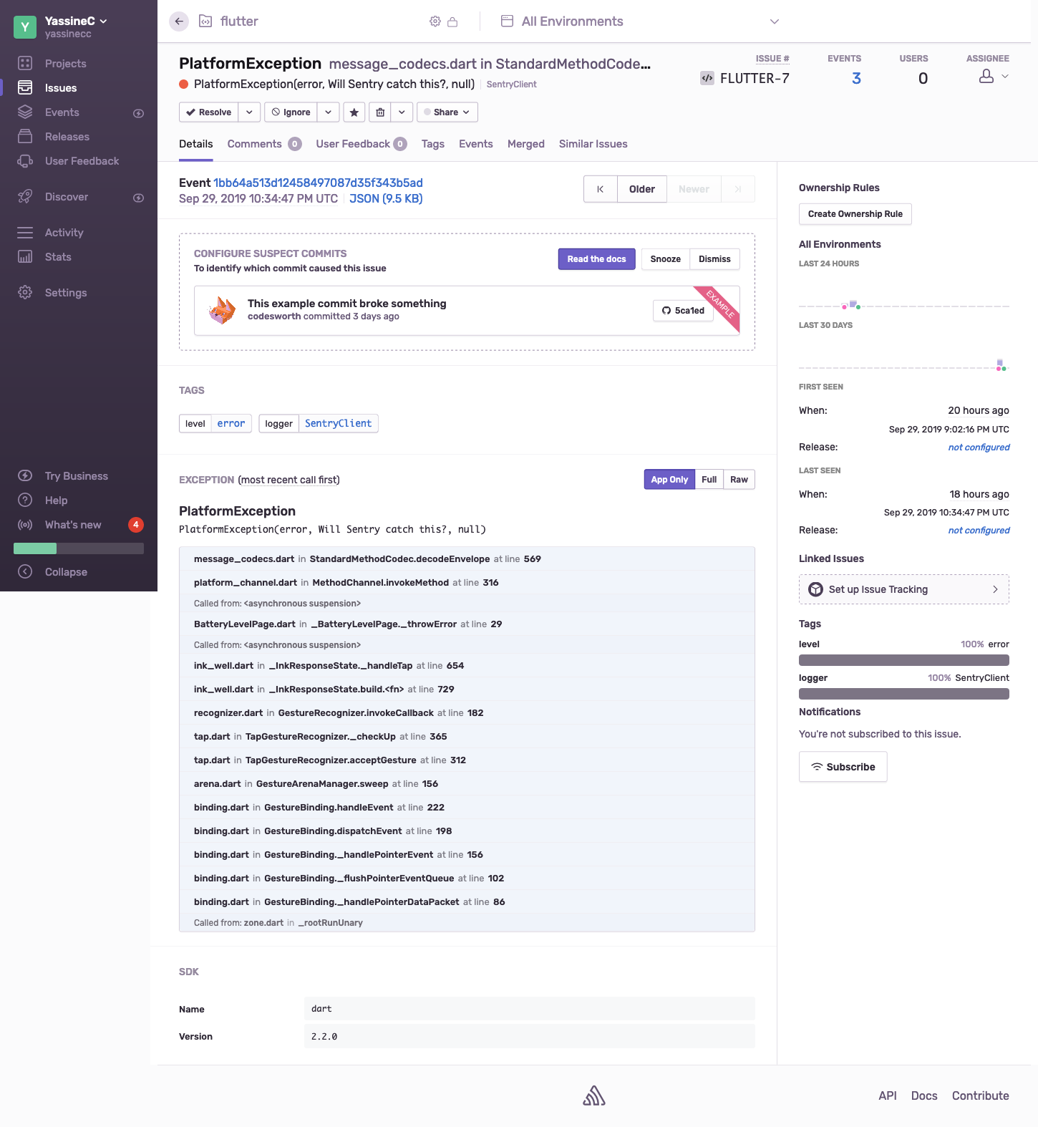Switch to the Similar Issues tab
1038x1127 pixels.
pyautogui.click(x=593, y=144)
